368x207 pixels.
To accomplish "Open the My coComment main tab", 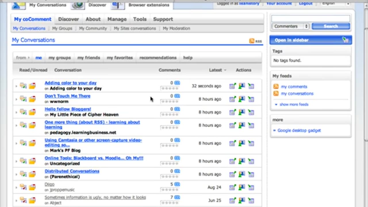I will tap(32, 19).
